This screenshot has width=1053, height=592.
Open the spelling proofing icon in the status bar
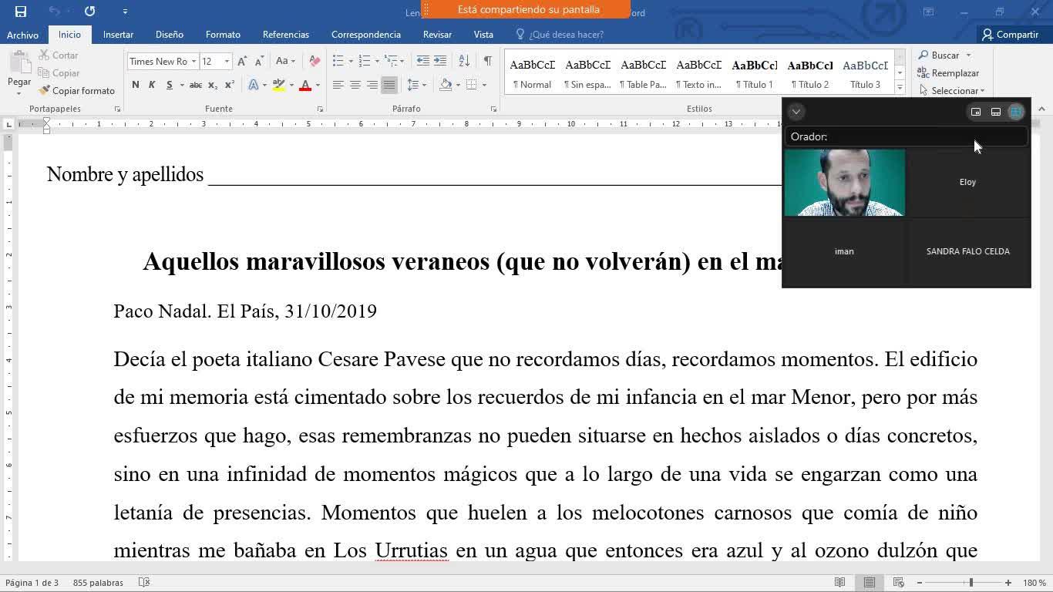pos(144,583)
